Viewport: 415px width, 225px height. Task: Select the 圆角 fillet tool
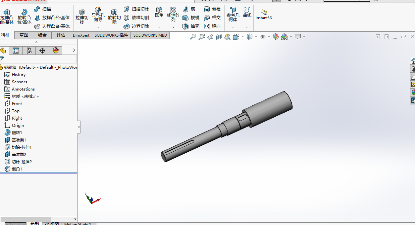pyautogui.click(x=159, y=13)
